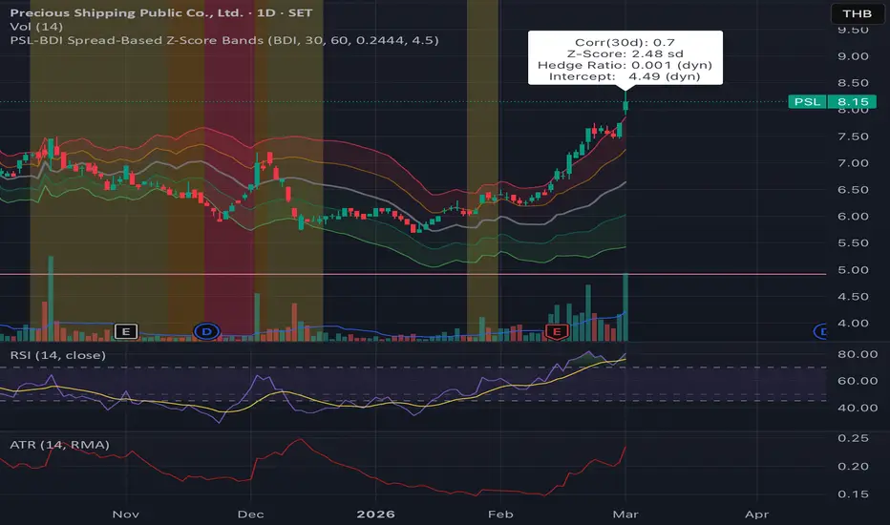Click the 0.20 ATR axis label
The height and width of the screenshot is (525, 890).
click(853, 467)
